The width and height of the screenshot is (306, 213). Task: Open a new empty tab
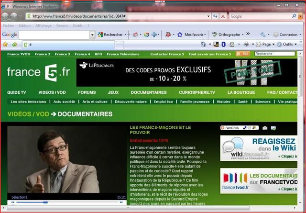tap(119, 45)
